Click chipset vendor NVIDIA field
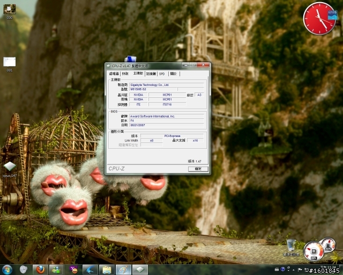 coord(138,95)
